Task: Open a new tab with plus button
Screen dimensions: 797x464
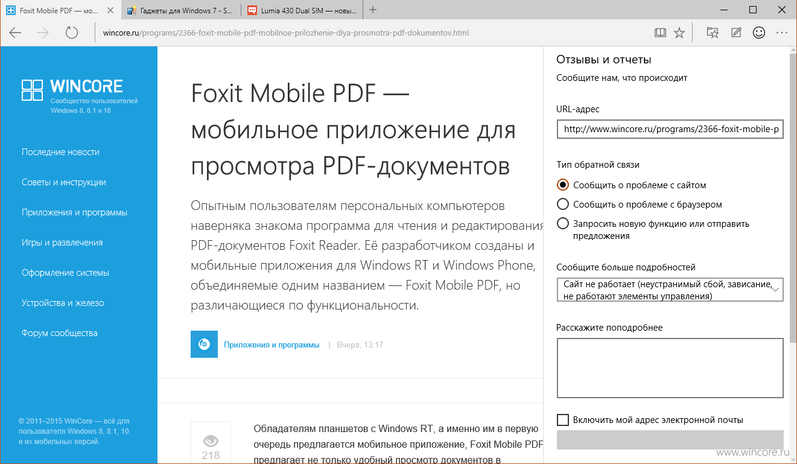Action: [373, 10]
